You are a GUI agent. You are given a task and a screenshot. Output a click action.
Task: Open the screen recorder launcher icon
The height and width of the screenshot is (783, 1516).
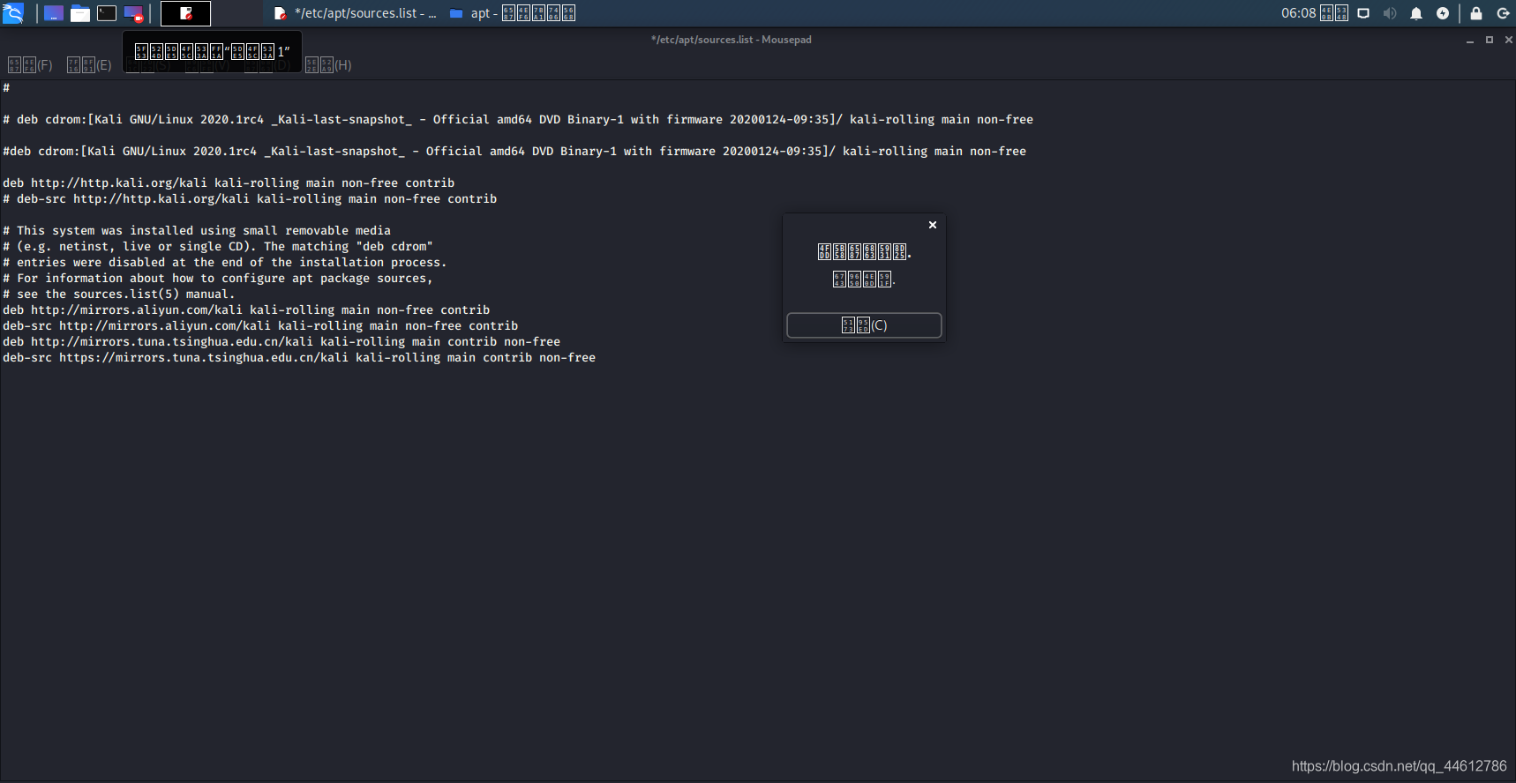[x=133, y=13]
